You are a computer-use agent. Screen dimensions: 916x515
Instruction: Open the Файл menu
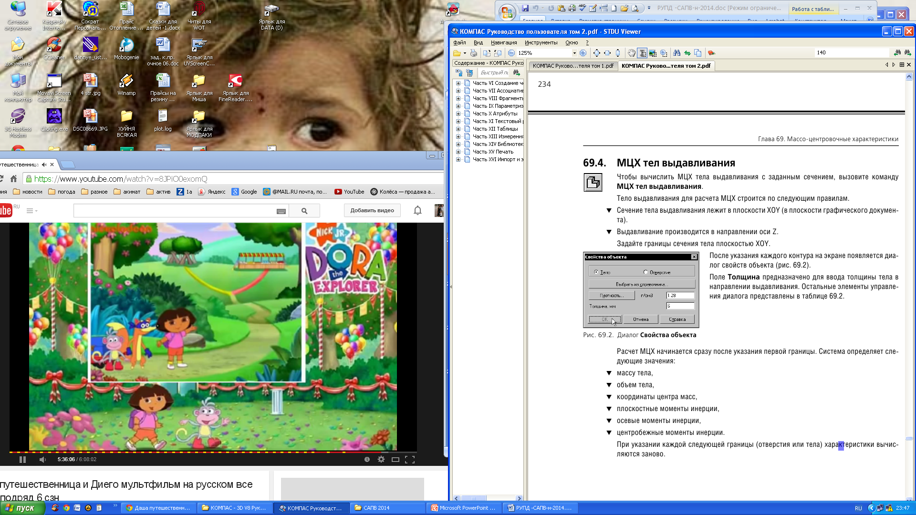(460, 42)
